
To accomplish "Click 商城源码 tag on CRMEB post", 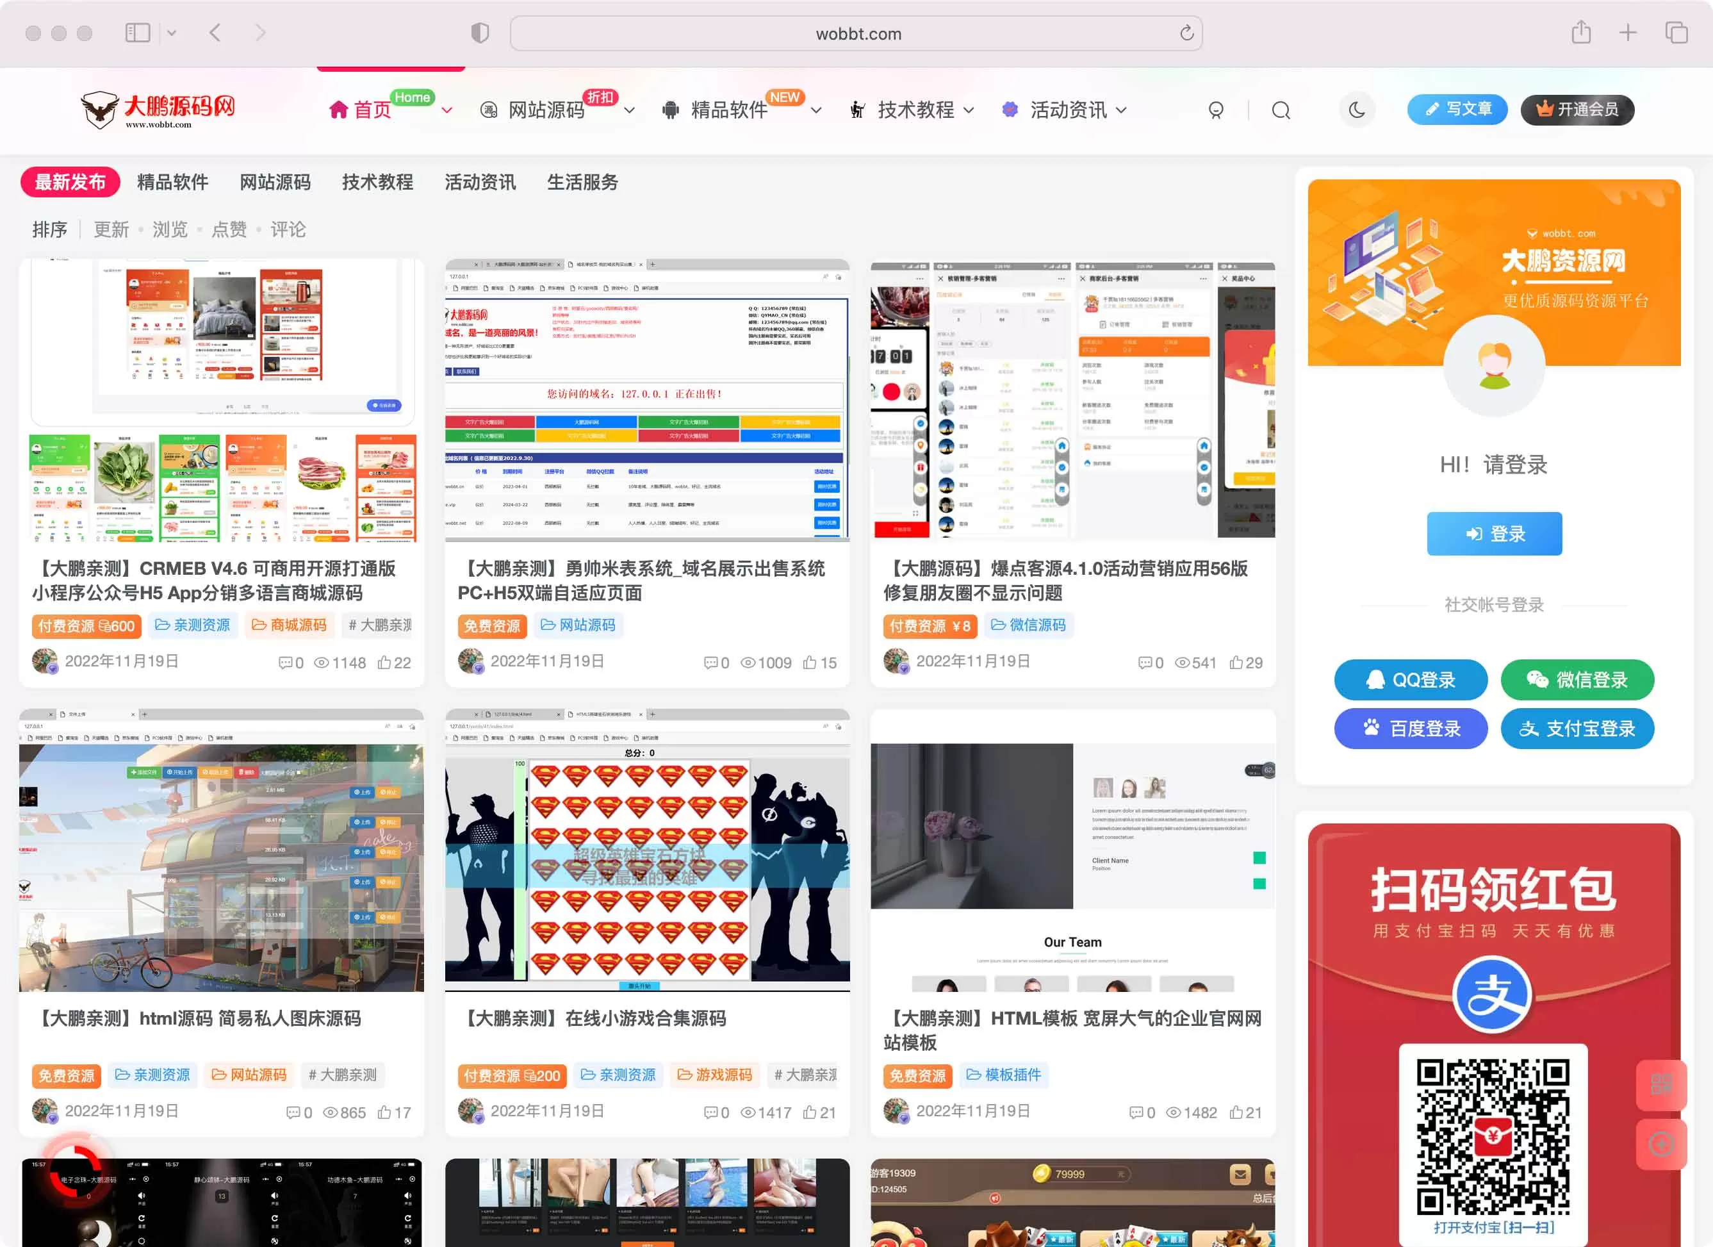I will (290, 625).
